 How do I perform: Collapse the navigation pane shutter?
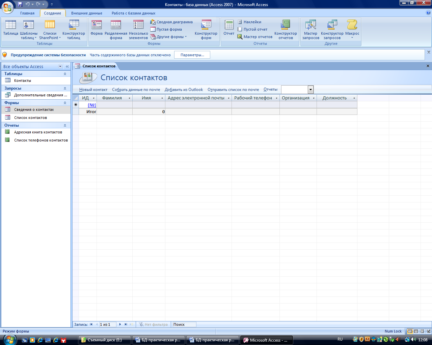pyautogui.click(x=67, y=66)
